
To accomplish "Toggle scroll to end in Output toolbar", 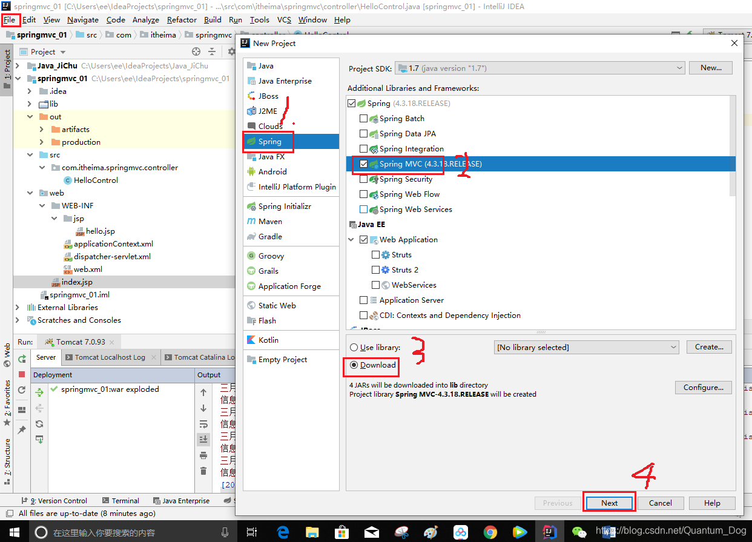I will (x=203, y=440).
